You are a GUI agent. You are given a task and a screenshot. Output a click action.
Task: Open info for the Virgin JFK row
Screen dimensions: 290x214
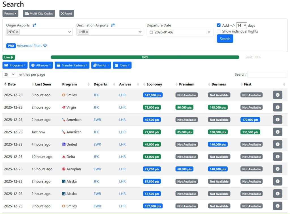pos(278,107)
